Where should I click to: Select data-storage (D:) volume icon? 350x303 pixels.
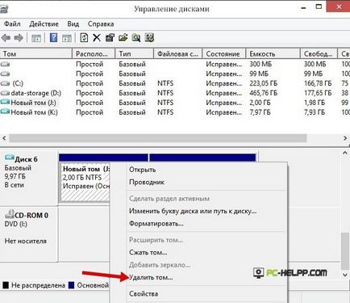tap(6, 93)
